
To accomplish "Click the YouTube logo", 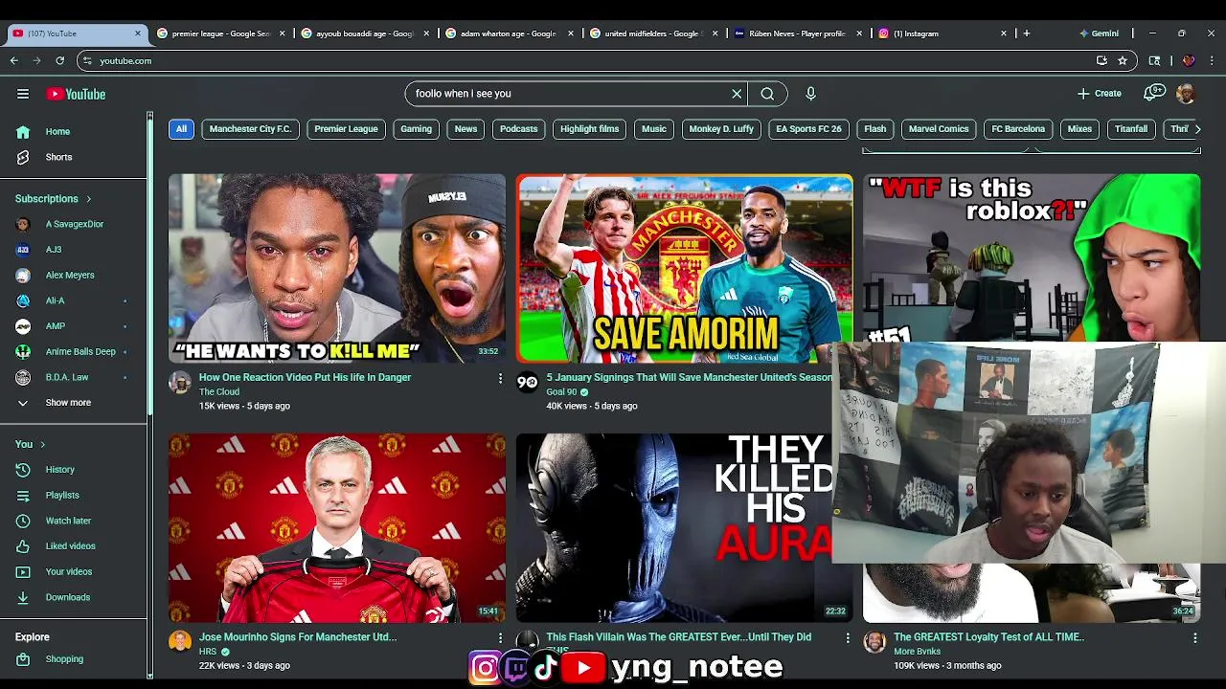I will point(76,94).
